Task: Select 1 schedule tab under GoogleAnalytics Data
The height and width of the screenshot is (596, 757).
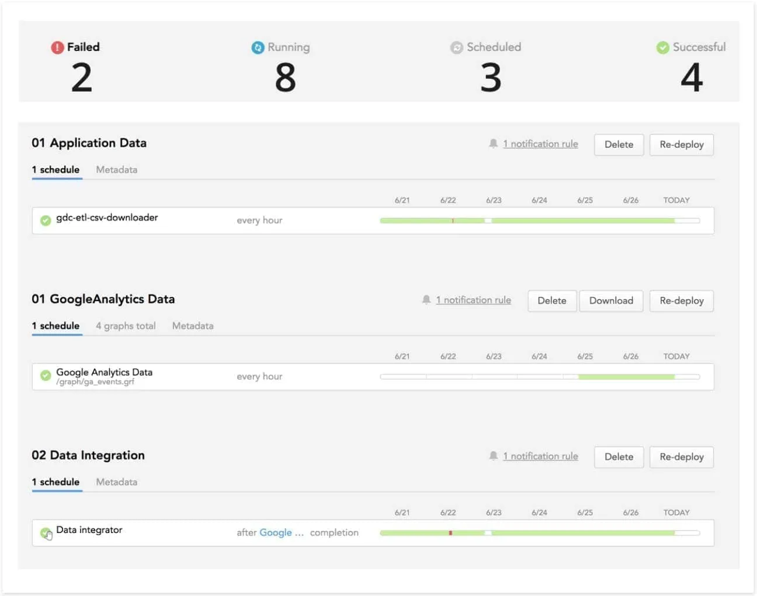Action: (56, 325)
